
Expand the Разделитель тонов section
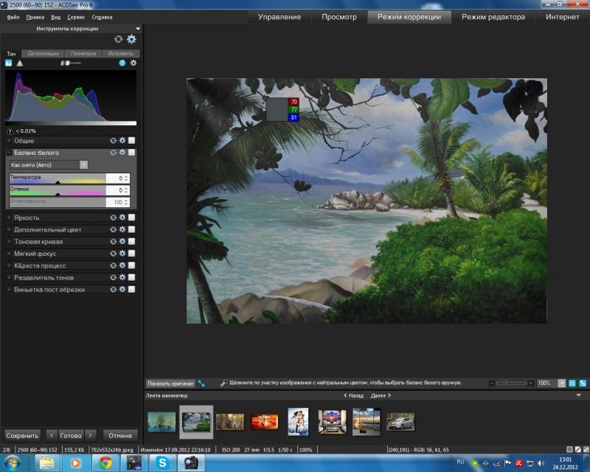[x=9, y=277]
